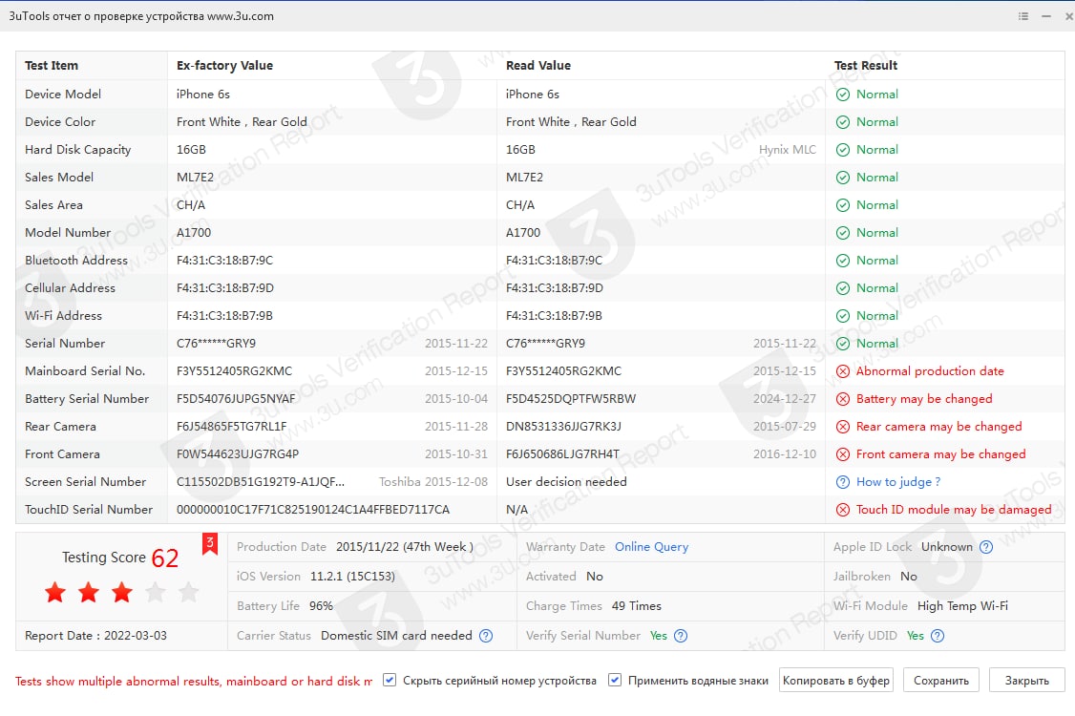1075x716 pixels.
Task: Click the Normal check icon for Bluetooth Address
Action: click(843, 261)
